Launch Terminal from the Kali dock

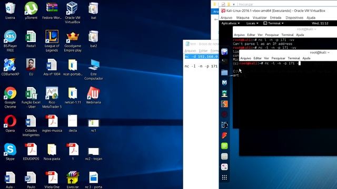click(x=224, y=62)
